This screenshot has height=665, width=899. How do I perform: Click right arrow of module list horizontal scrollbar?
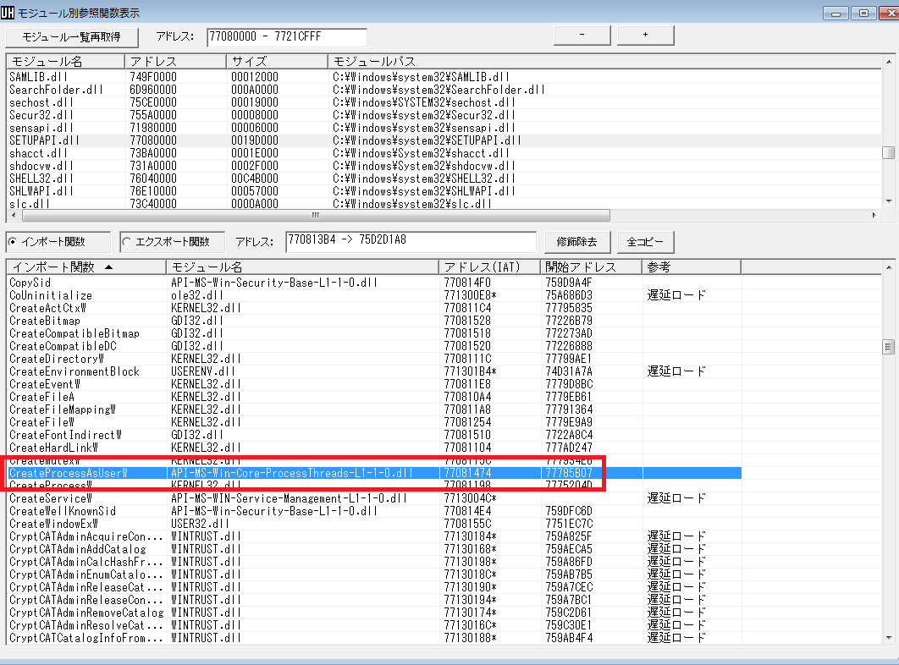(x=874, y=216)
